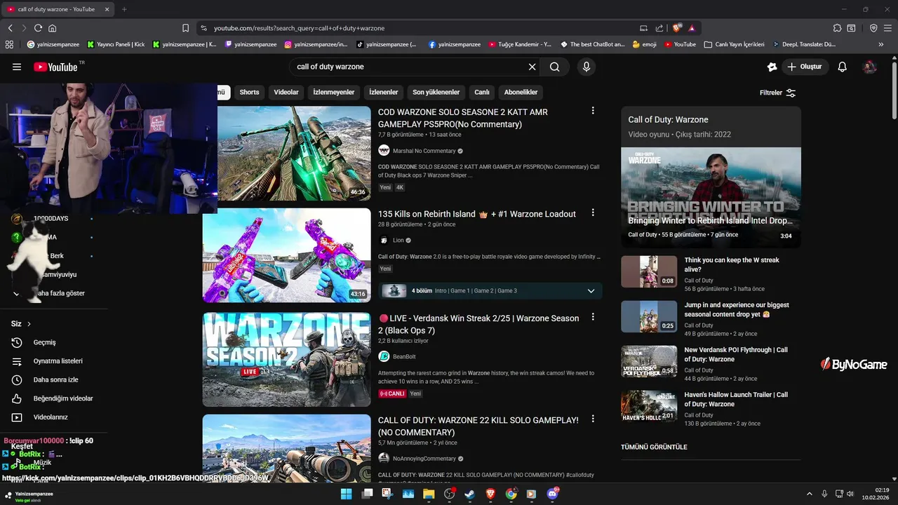Open the Discord taskbar icon

click(x=552, y=494)
